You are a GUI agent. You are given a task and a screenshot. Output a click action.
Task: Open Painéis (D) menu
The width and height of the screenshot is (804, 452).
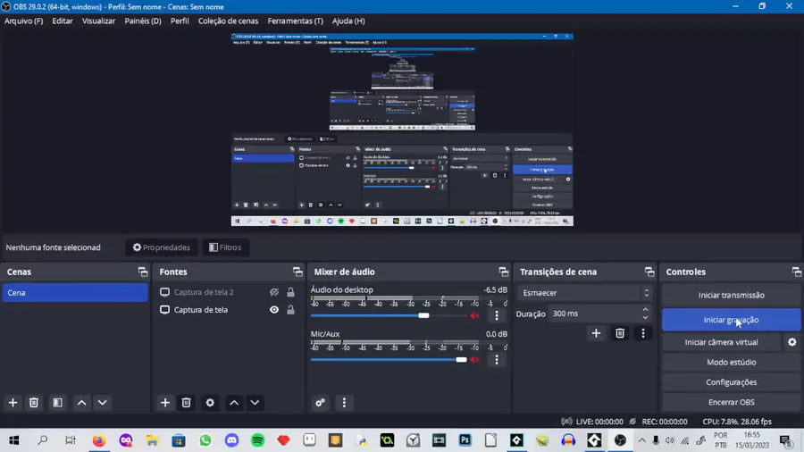[x=143, y=21]
